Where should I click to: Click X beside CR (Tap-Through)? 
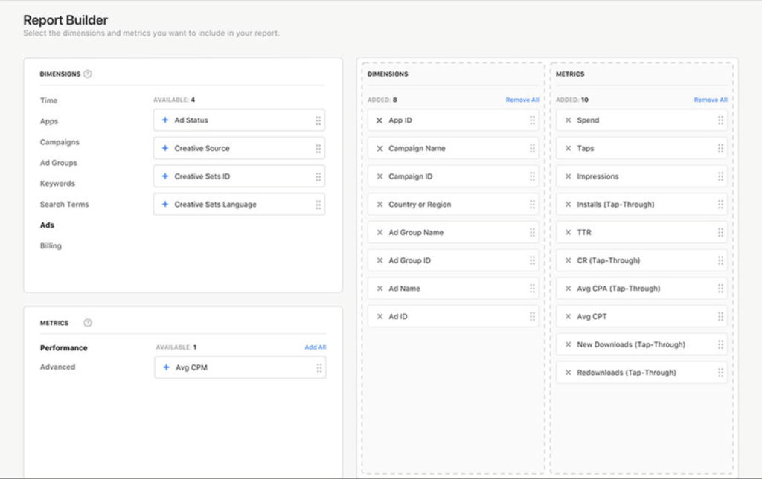tap(568, 260)
